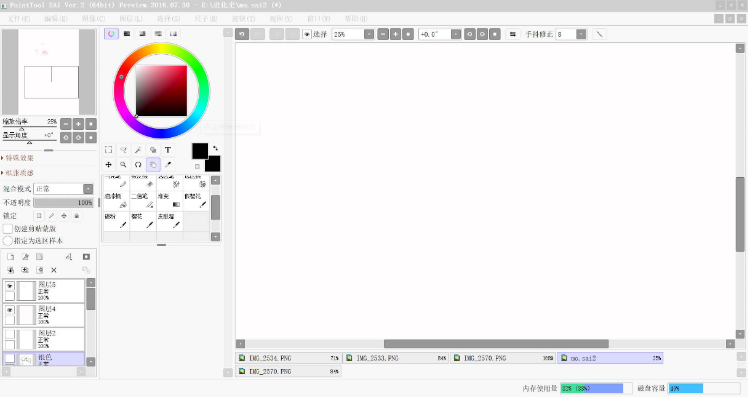The width and height of the screenshot is (750, 398).
Task: Click the 不透明度 opacity slider
Action: tap(63, 202)
